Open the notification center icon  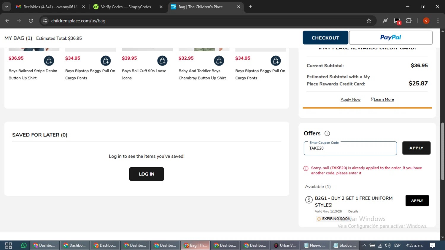tap(433, 246)
